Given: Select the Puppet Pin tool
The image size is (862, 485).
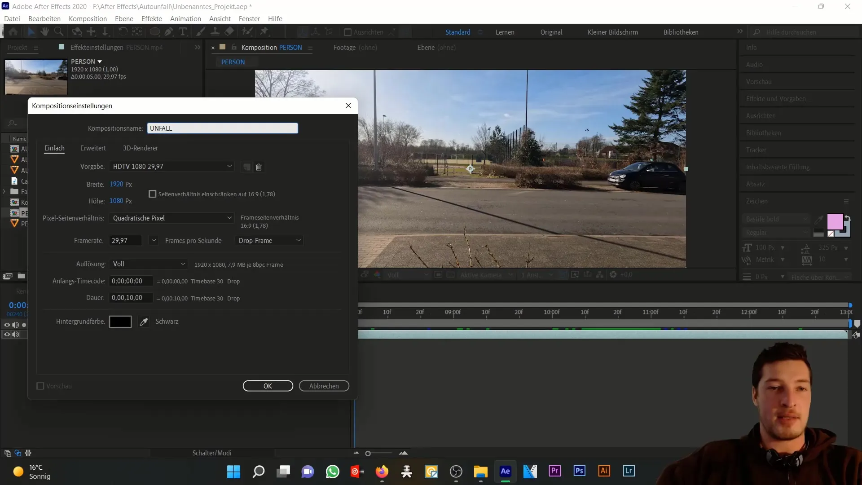Looking at the screenshot, I should [264, 32].
